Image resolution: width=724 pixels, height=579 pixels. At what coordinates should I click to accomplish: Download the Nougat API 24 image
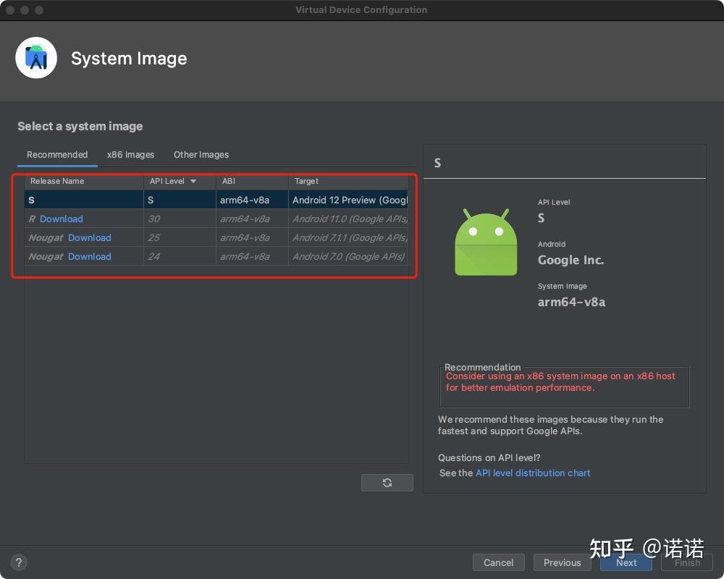coord(89,256)
